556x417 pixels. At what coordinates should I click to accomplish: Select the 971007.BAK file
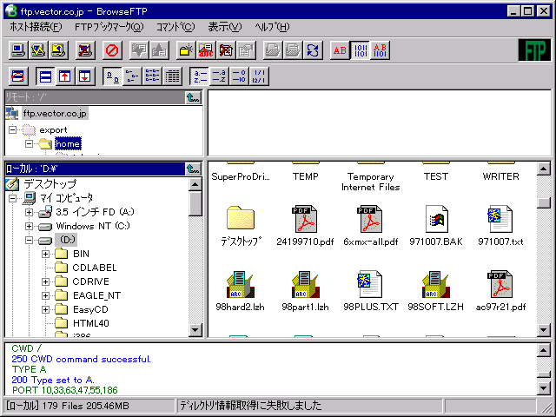coord(436,226)
